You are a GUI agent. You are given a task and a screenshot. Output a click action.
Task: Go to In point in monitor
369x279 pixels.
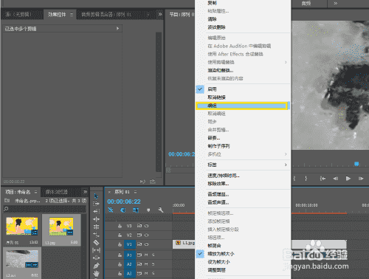point(323,179)
